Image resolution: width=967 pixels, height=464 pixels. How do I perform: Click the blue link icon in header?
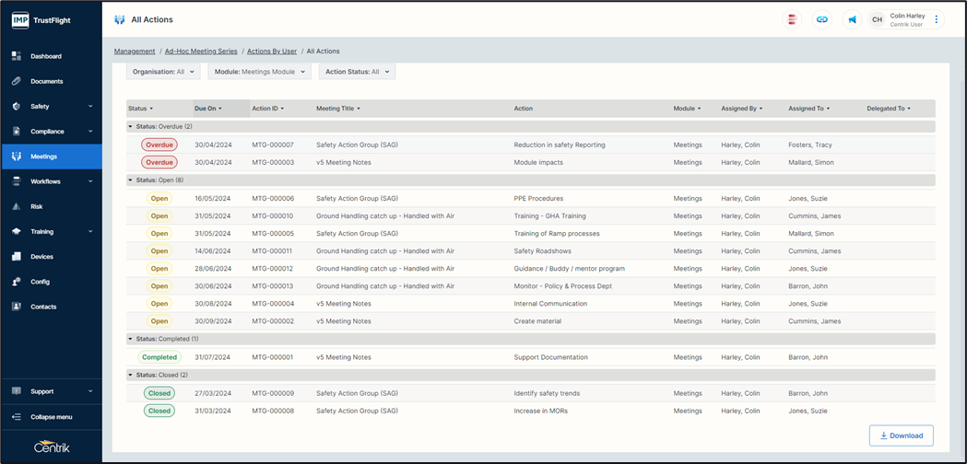[x=821, y=19]
